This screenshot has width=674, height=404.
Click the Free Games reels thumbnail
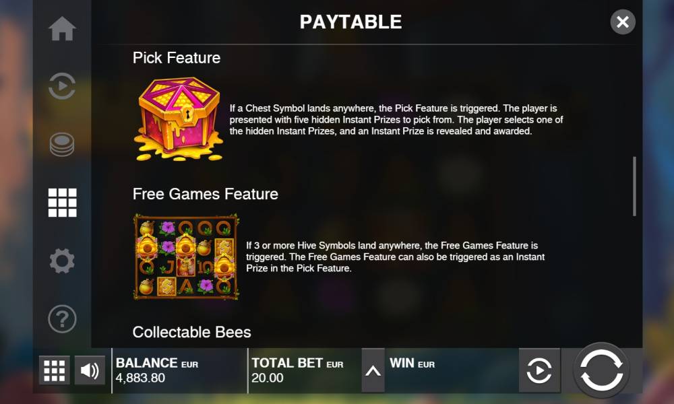tap(186, 257)
